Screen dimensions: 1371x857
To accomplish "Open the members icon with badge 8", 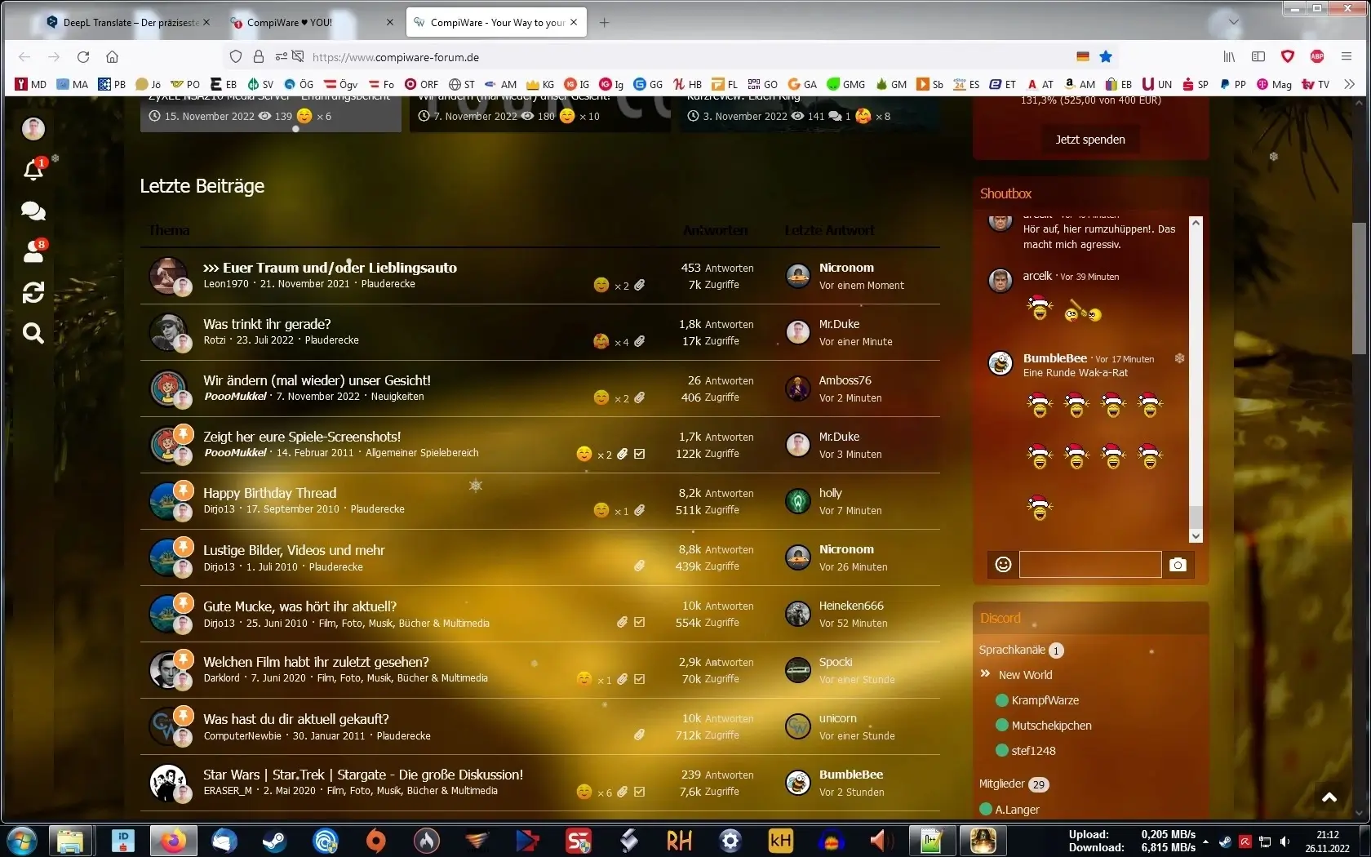I will [x=33, y=251].
